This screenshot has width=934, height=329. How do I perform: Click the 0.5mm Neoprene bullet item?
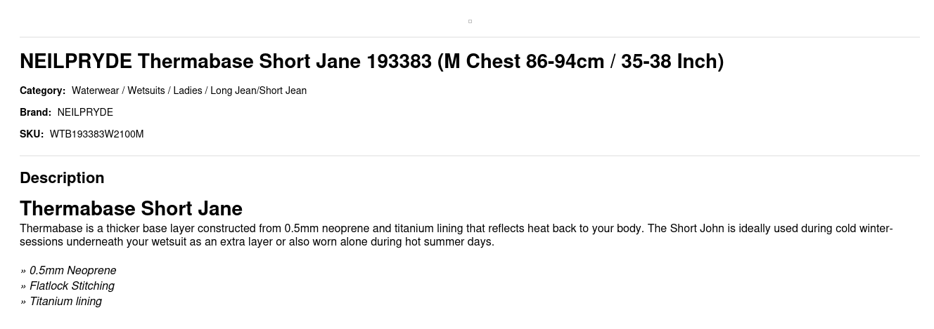coord(72,271)
